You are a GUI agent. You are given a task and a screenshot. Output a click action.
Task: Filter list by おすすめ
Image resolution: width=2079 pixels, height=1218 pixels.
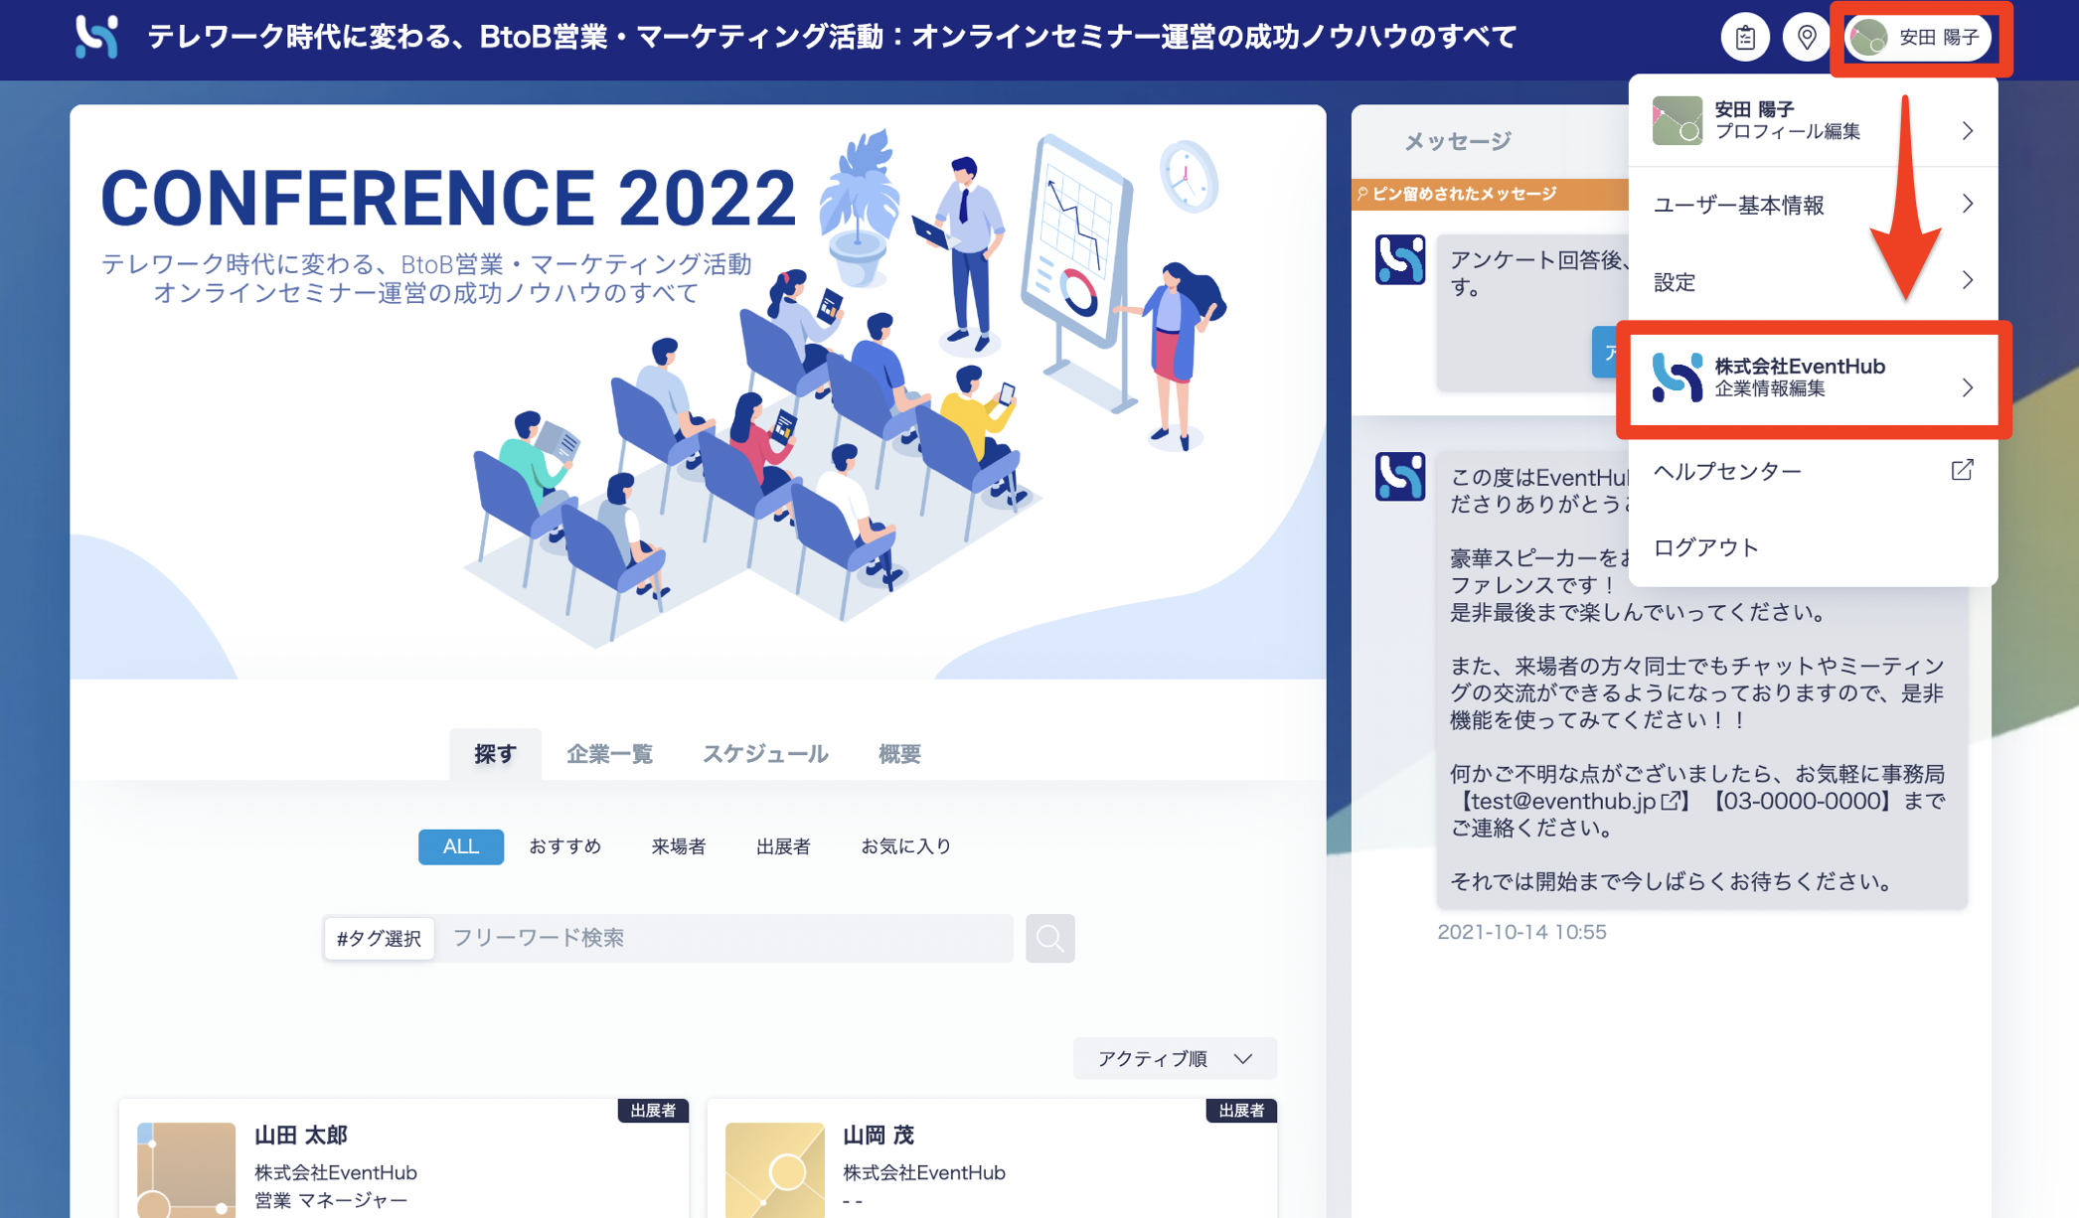point(564,846)
